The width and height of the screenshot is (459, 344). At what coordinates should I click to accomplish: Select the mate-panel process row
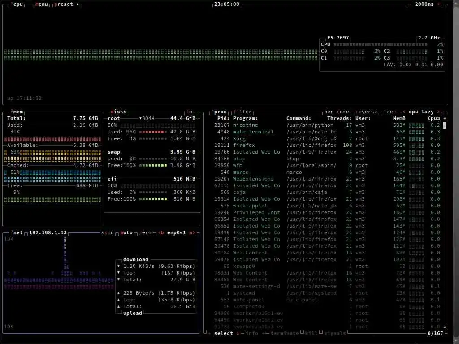[325, 300]
